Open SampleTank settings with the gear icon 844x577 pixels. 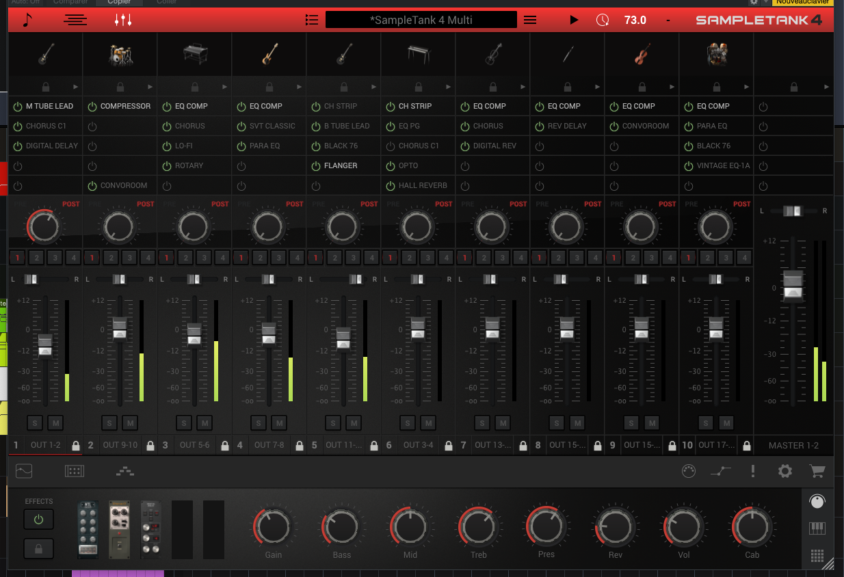784,471
